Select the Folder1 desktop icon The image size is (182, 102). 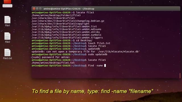(x=7, y=3)
